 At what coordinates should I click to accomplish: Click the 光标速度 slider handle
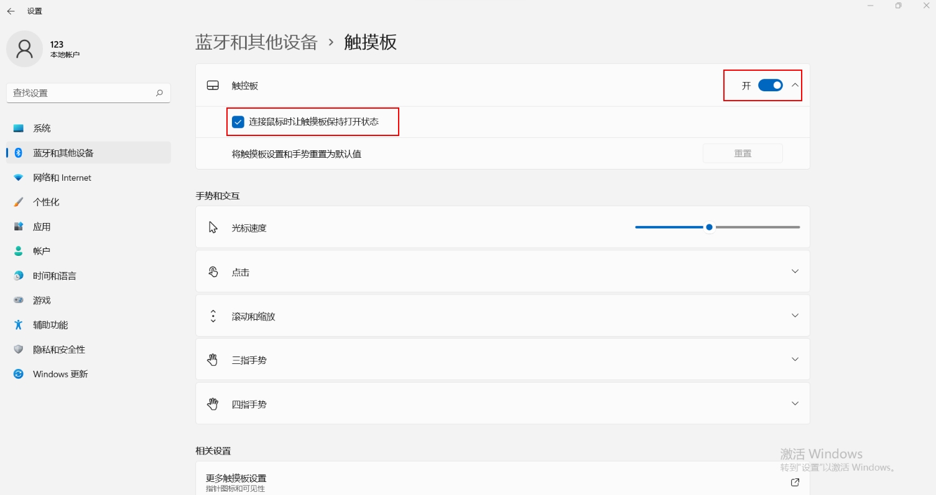click(709, 227)
